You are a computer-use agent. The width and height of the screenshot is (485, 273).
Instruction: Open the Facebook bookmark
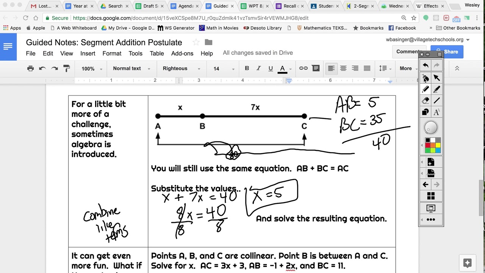[x=402, y=28]
